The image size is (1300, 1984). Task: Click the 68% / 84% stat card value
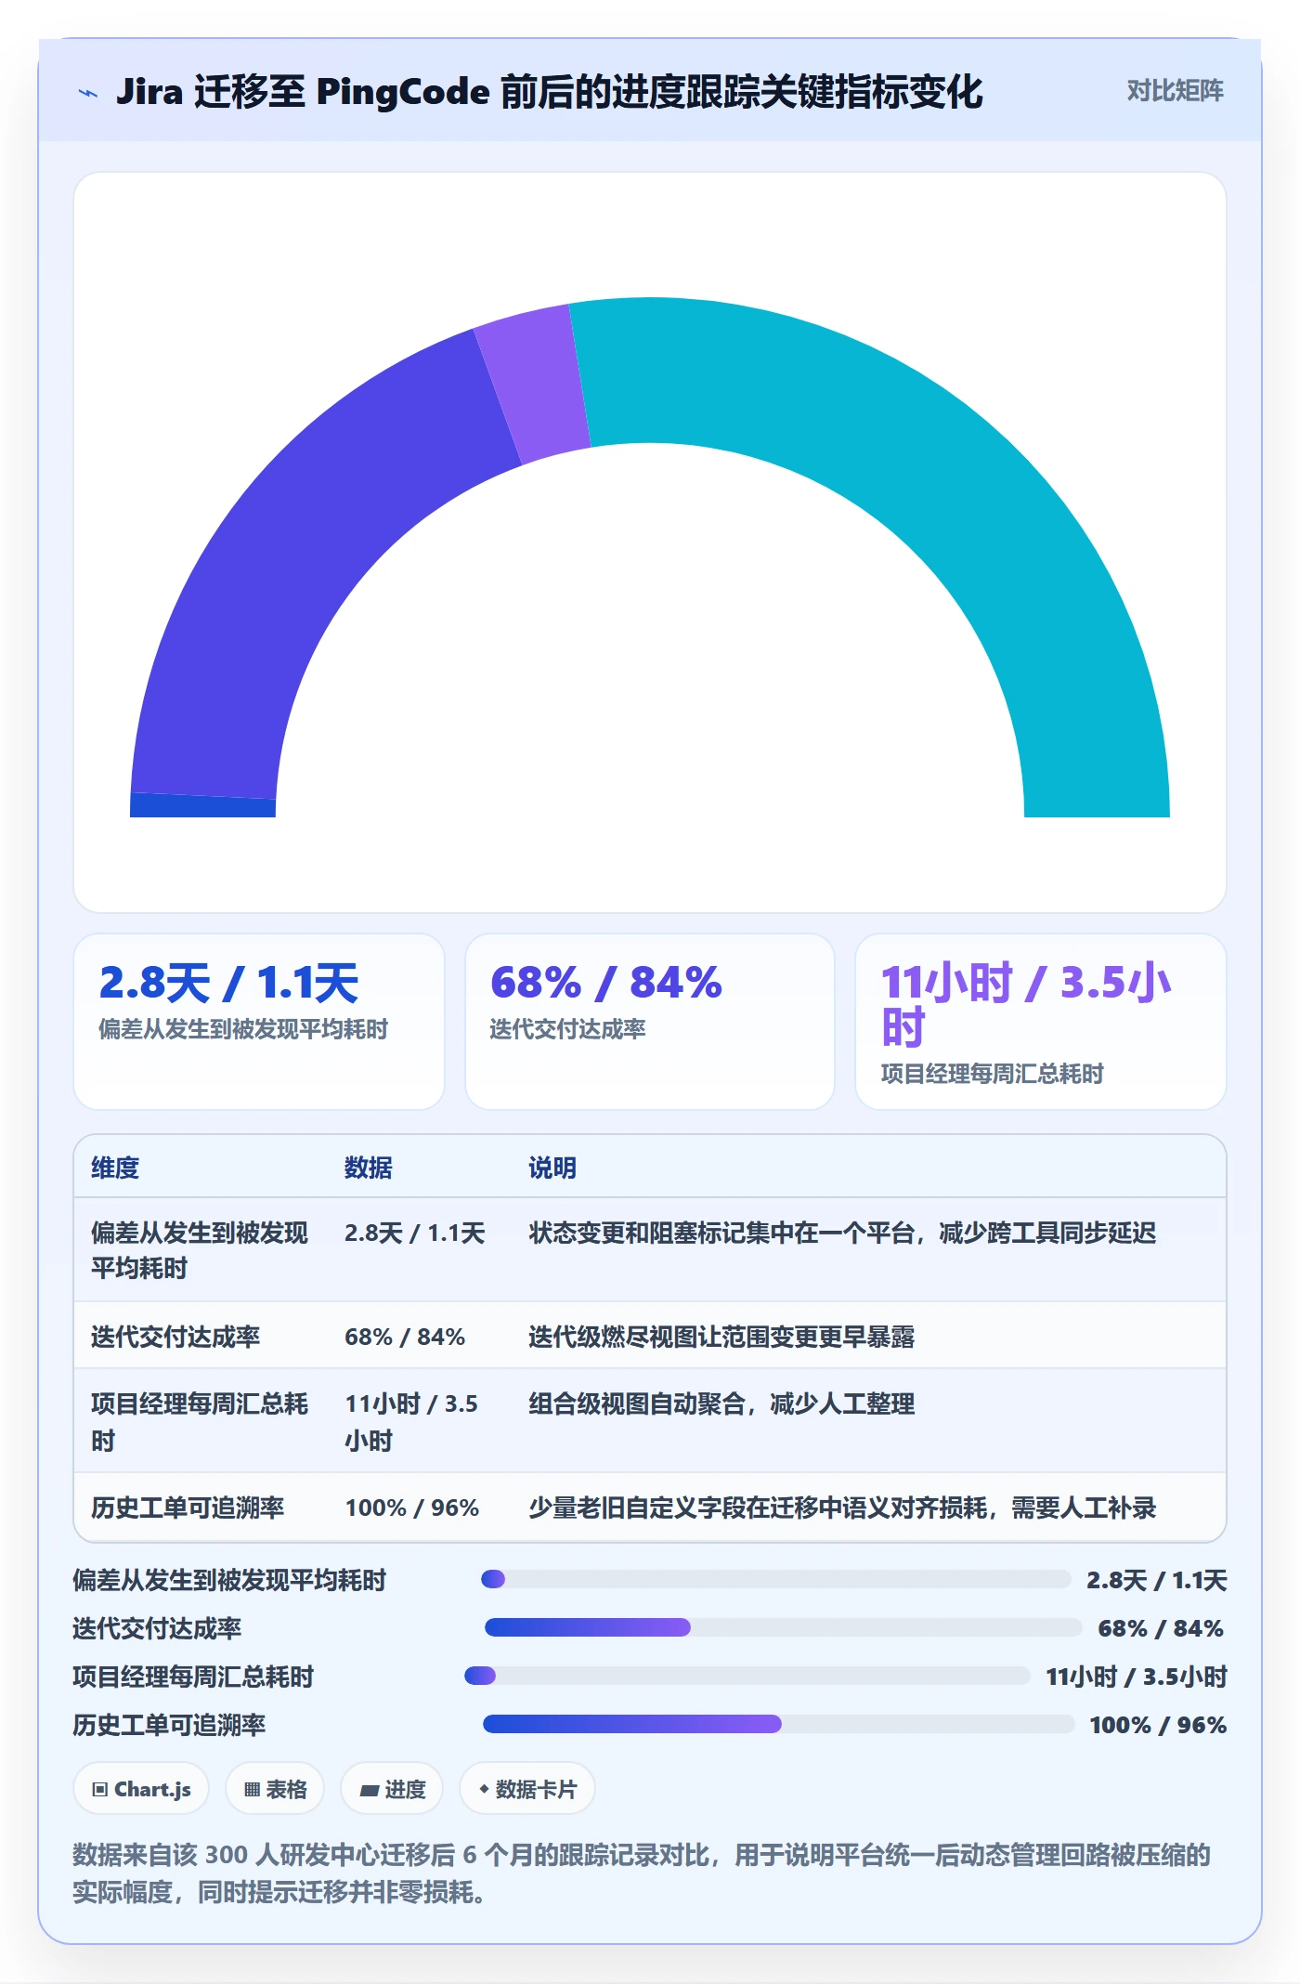605,983
